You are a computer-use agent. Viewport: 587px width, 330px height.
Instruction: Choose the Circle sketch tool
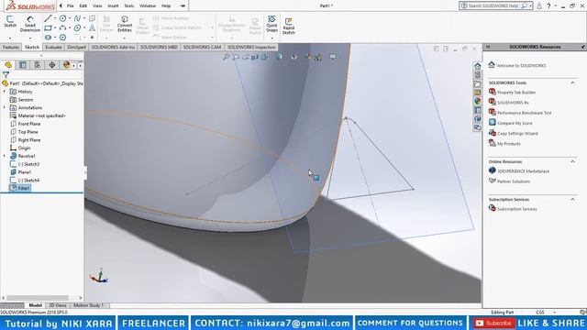(x=62, y=18)
